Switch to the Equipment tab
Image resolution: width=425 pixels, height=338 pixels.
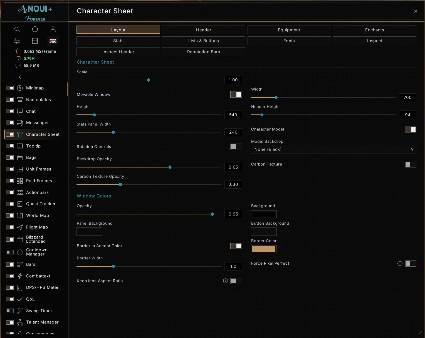(x=289, y=30)
